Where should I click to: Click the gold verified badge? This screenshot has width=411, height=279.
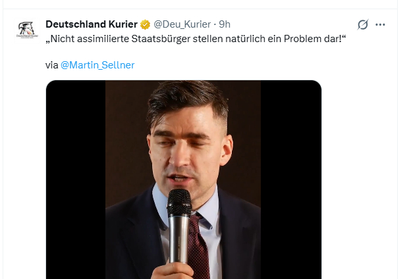click(x=146, y=25)
